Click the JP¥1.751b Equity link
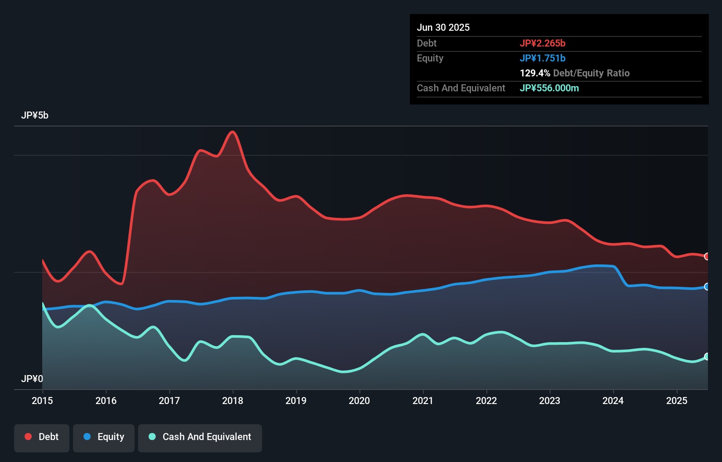This screenshot has width=722, height=462. (x=543, y=58)
